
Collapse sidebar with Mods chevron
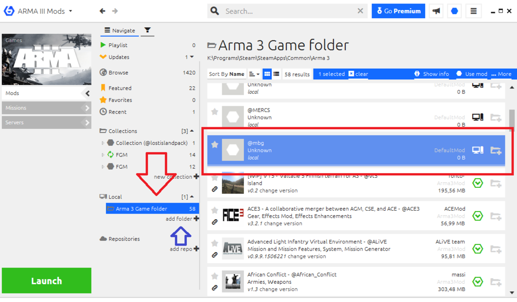pyautogui.click(x=87, y=93)
